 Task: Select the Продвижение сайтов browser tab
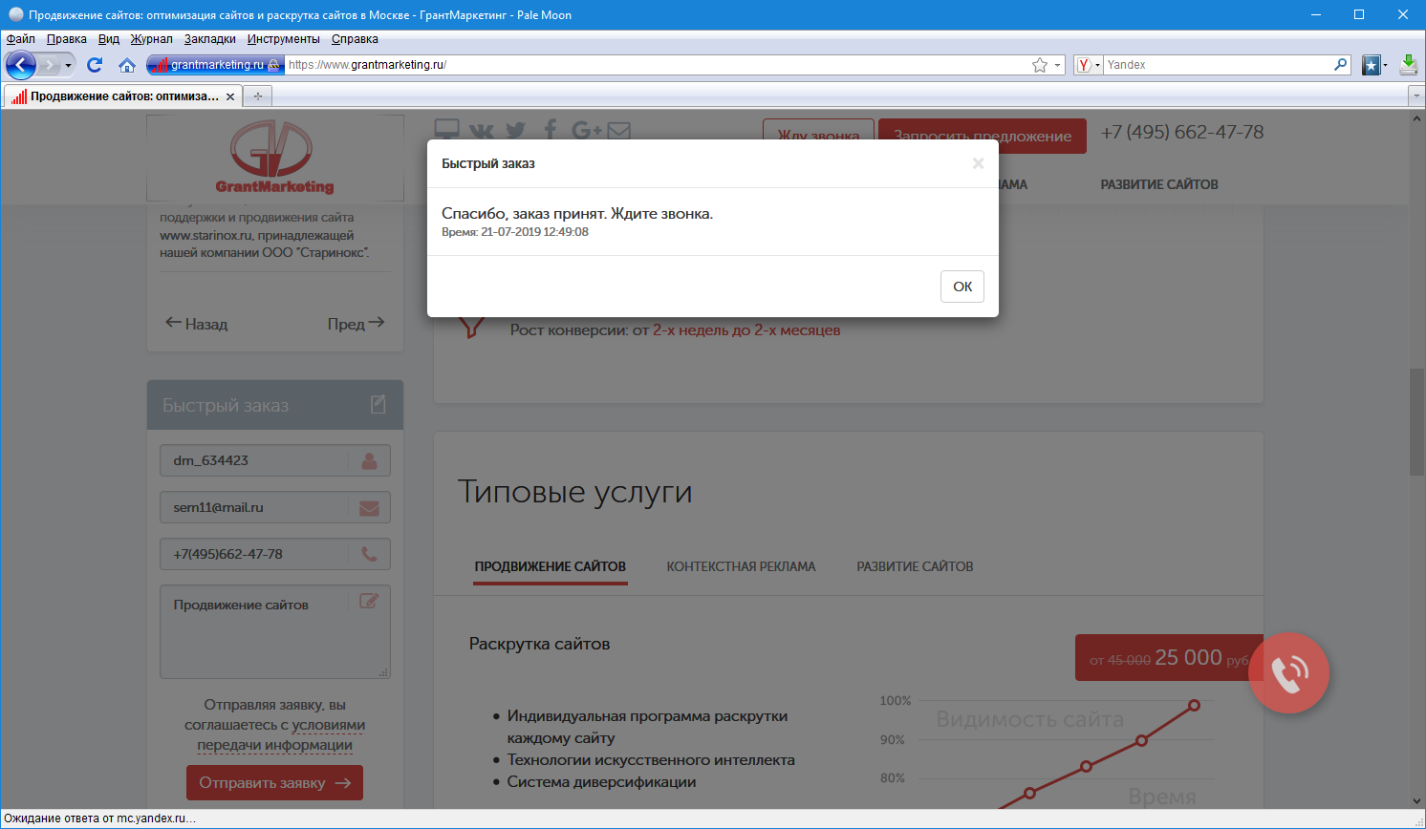[x=123, y=96]
